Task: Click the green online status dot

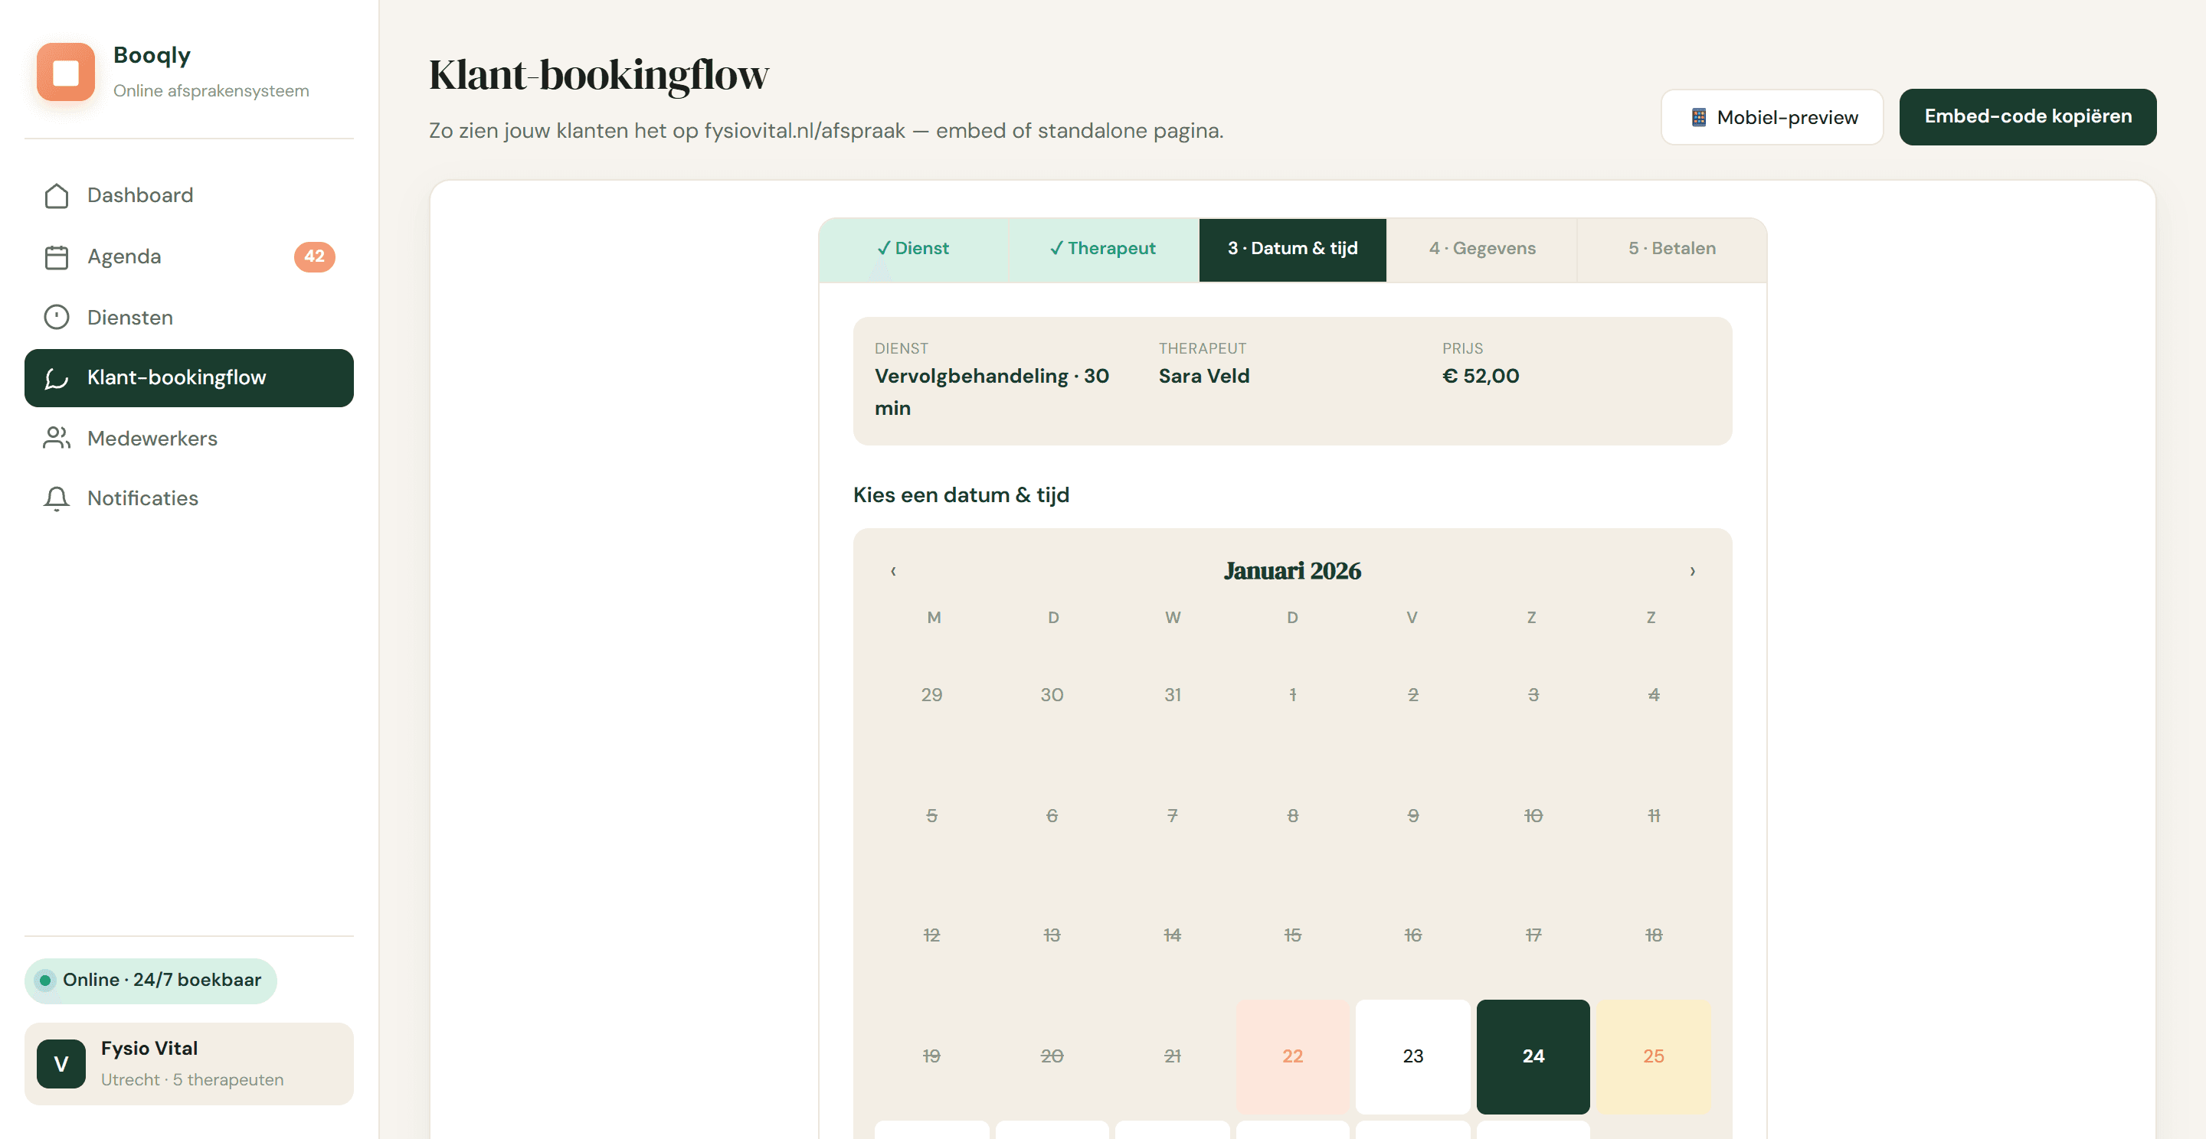Action: (45, 981)
